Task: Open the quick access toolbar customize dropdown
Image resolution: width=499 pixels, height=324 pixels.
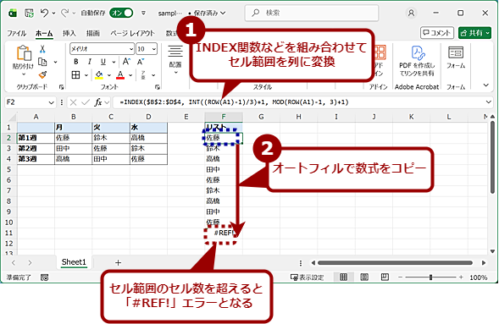Action: [x=143, y=13]
